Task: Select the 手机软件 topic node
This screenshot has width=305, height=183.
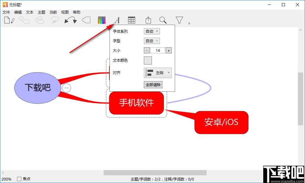Action: (x=136, y=103)
